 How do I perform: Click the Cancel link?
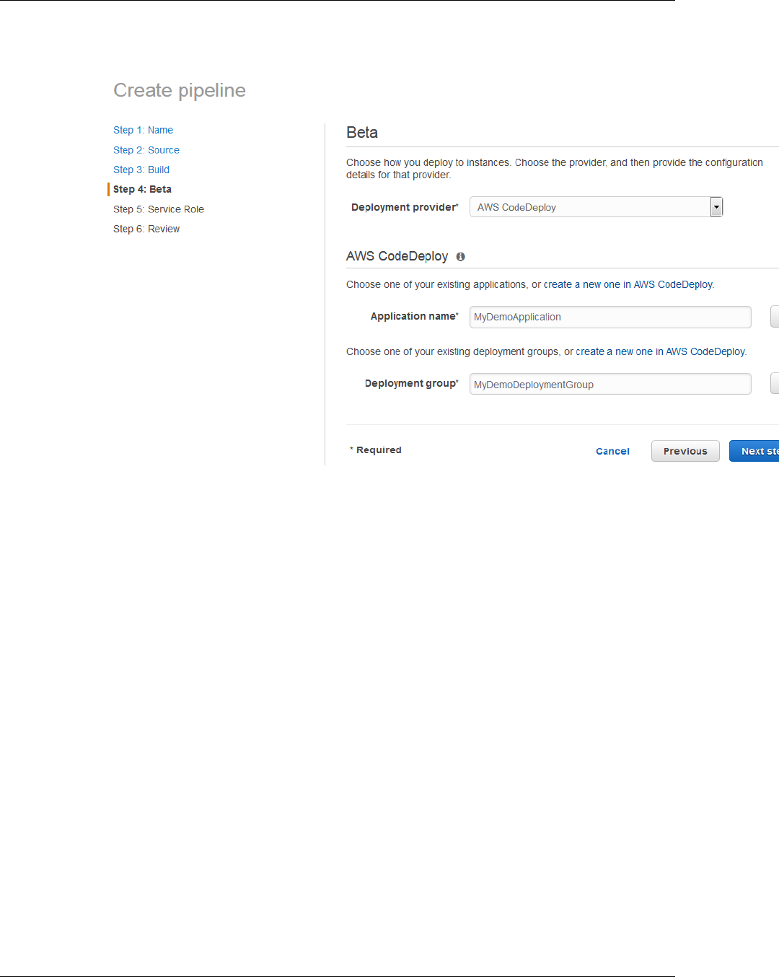pyautogui.click(x=612, y=451)
